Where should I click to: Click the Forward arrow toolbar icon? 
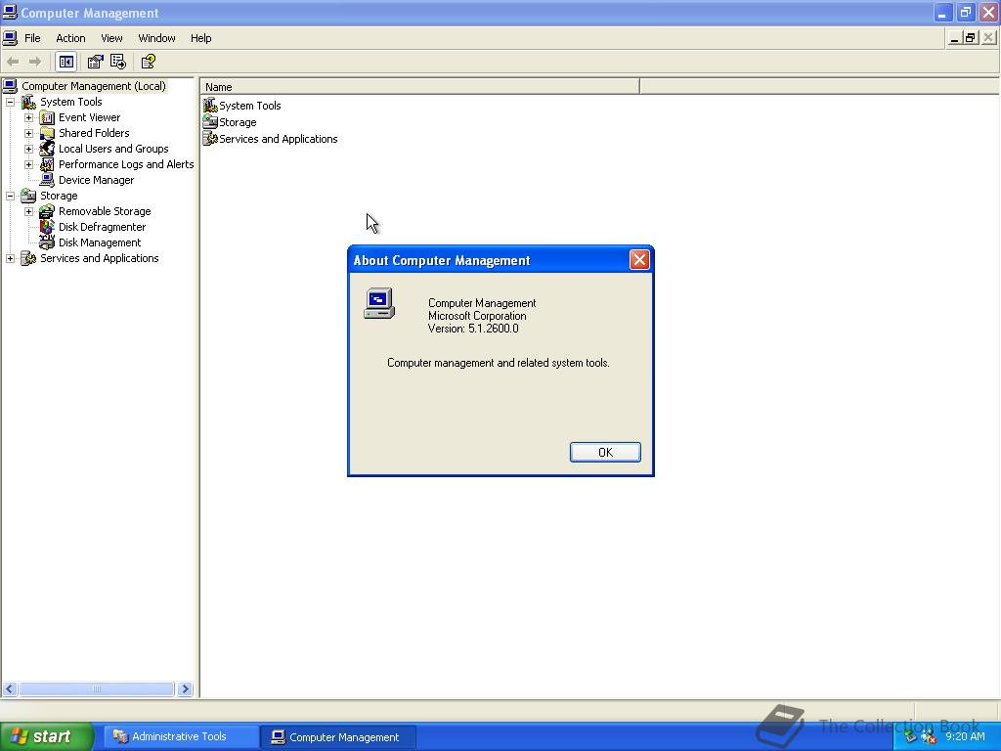pos(35,62)
